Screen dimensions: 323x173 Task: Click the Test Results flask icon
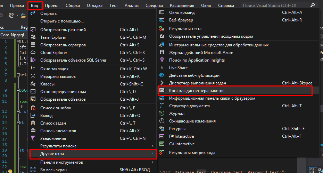tap(162, 28)
